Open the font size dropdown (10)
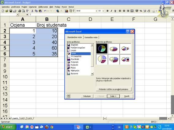 [x=103, y=11]
